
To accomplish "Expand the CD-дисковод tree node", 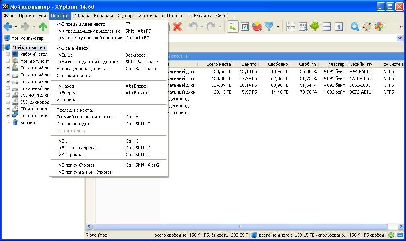I will click(8, 109).
